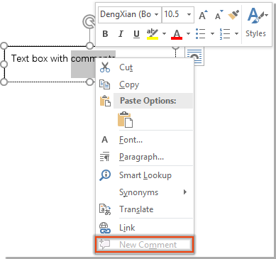This screenshot has width=276, height=259.
Task: Click the Layout Options icon beside text box
Action: click(194, 56)
